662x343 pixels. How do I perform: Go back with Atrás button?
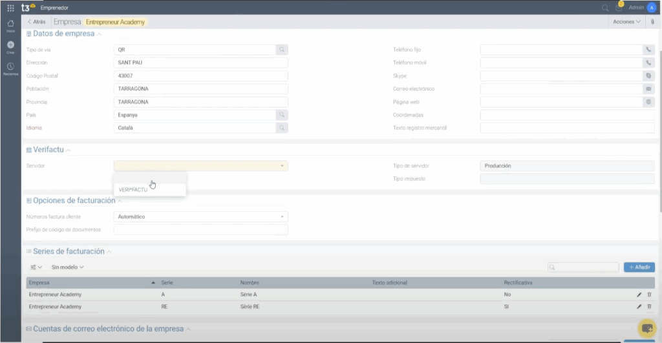pyautogui.click(x=37, y=22)
